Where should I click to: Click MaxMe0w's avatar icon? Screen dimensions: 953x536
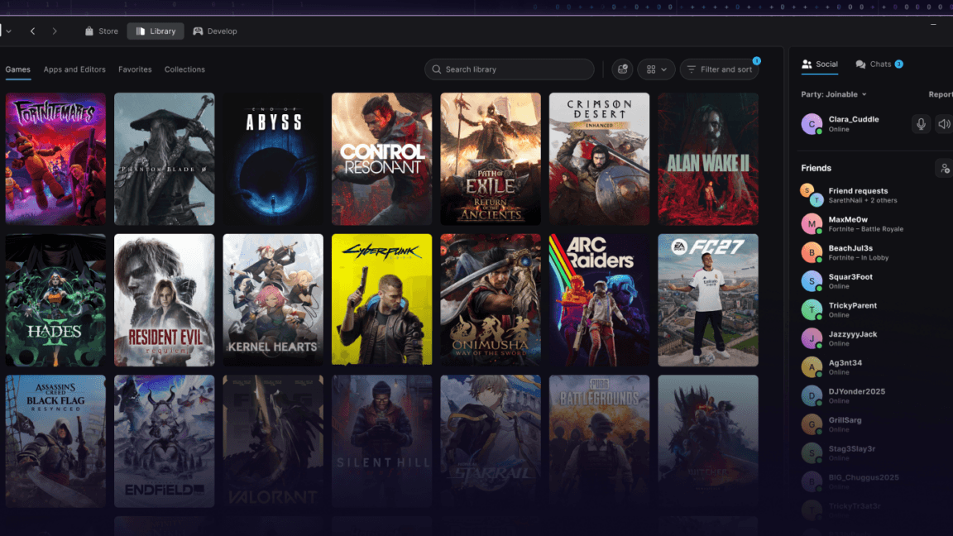click(x=812, y=223)
